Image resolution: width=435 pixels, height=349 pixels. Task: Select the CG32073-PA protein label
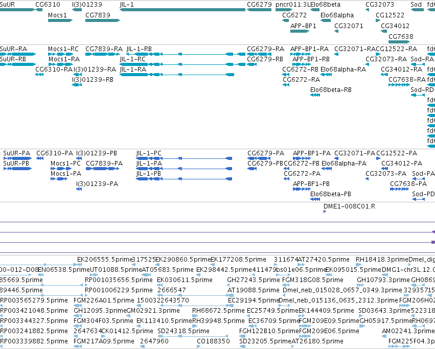click(386, 174)
